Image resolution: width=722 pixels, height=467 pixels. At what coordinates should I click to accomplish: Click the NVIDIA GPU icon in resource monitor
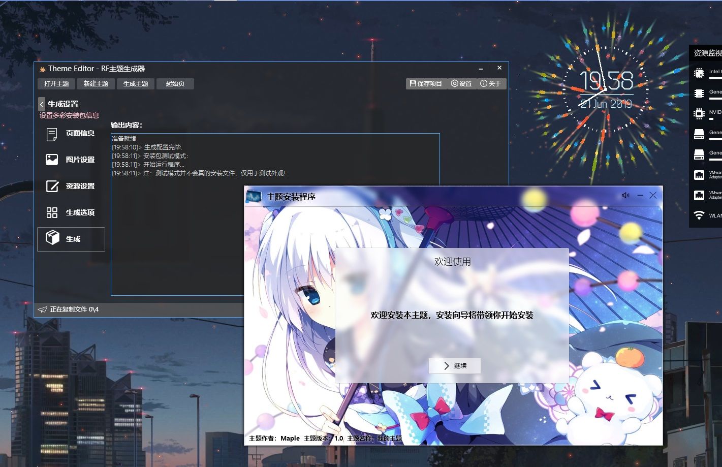tap(699, 114)
